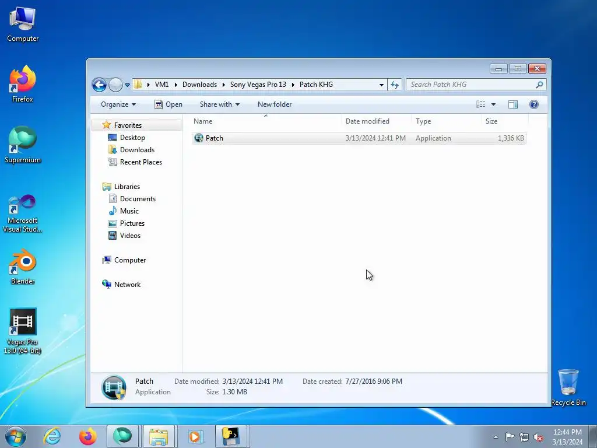The height and width of the screenshot is (448, 597).
Task: Create a New folder
Action: click(275, 104)
